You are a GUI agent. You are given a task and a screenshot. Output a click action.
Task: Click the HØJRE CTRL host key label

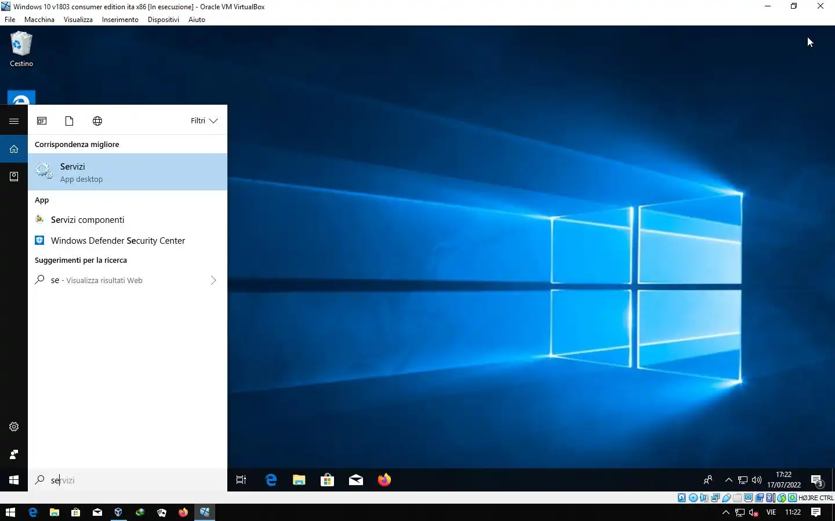point(816,498)
